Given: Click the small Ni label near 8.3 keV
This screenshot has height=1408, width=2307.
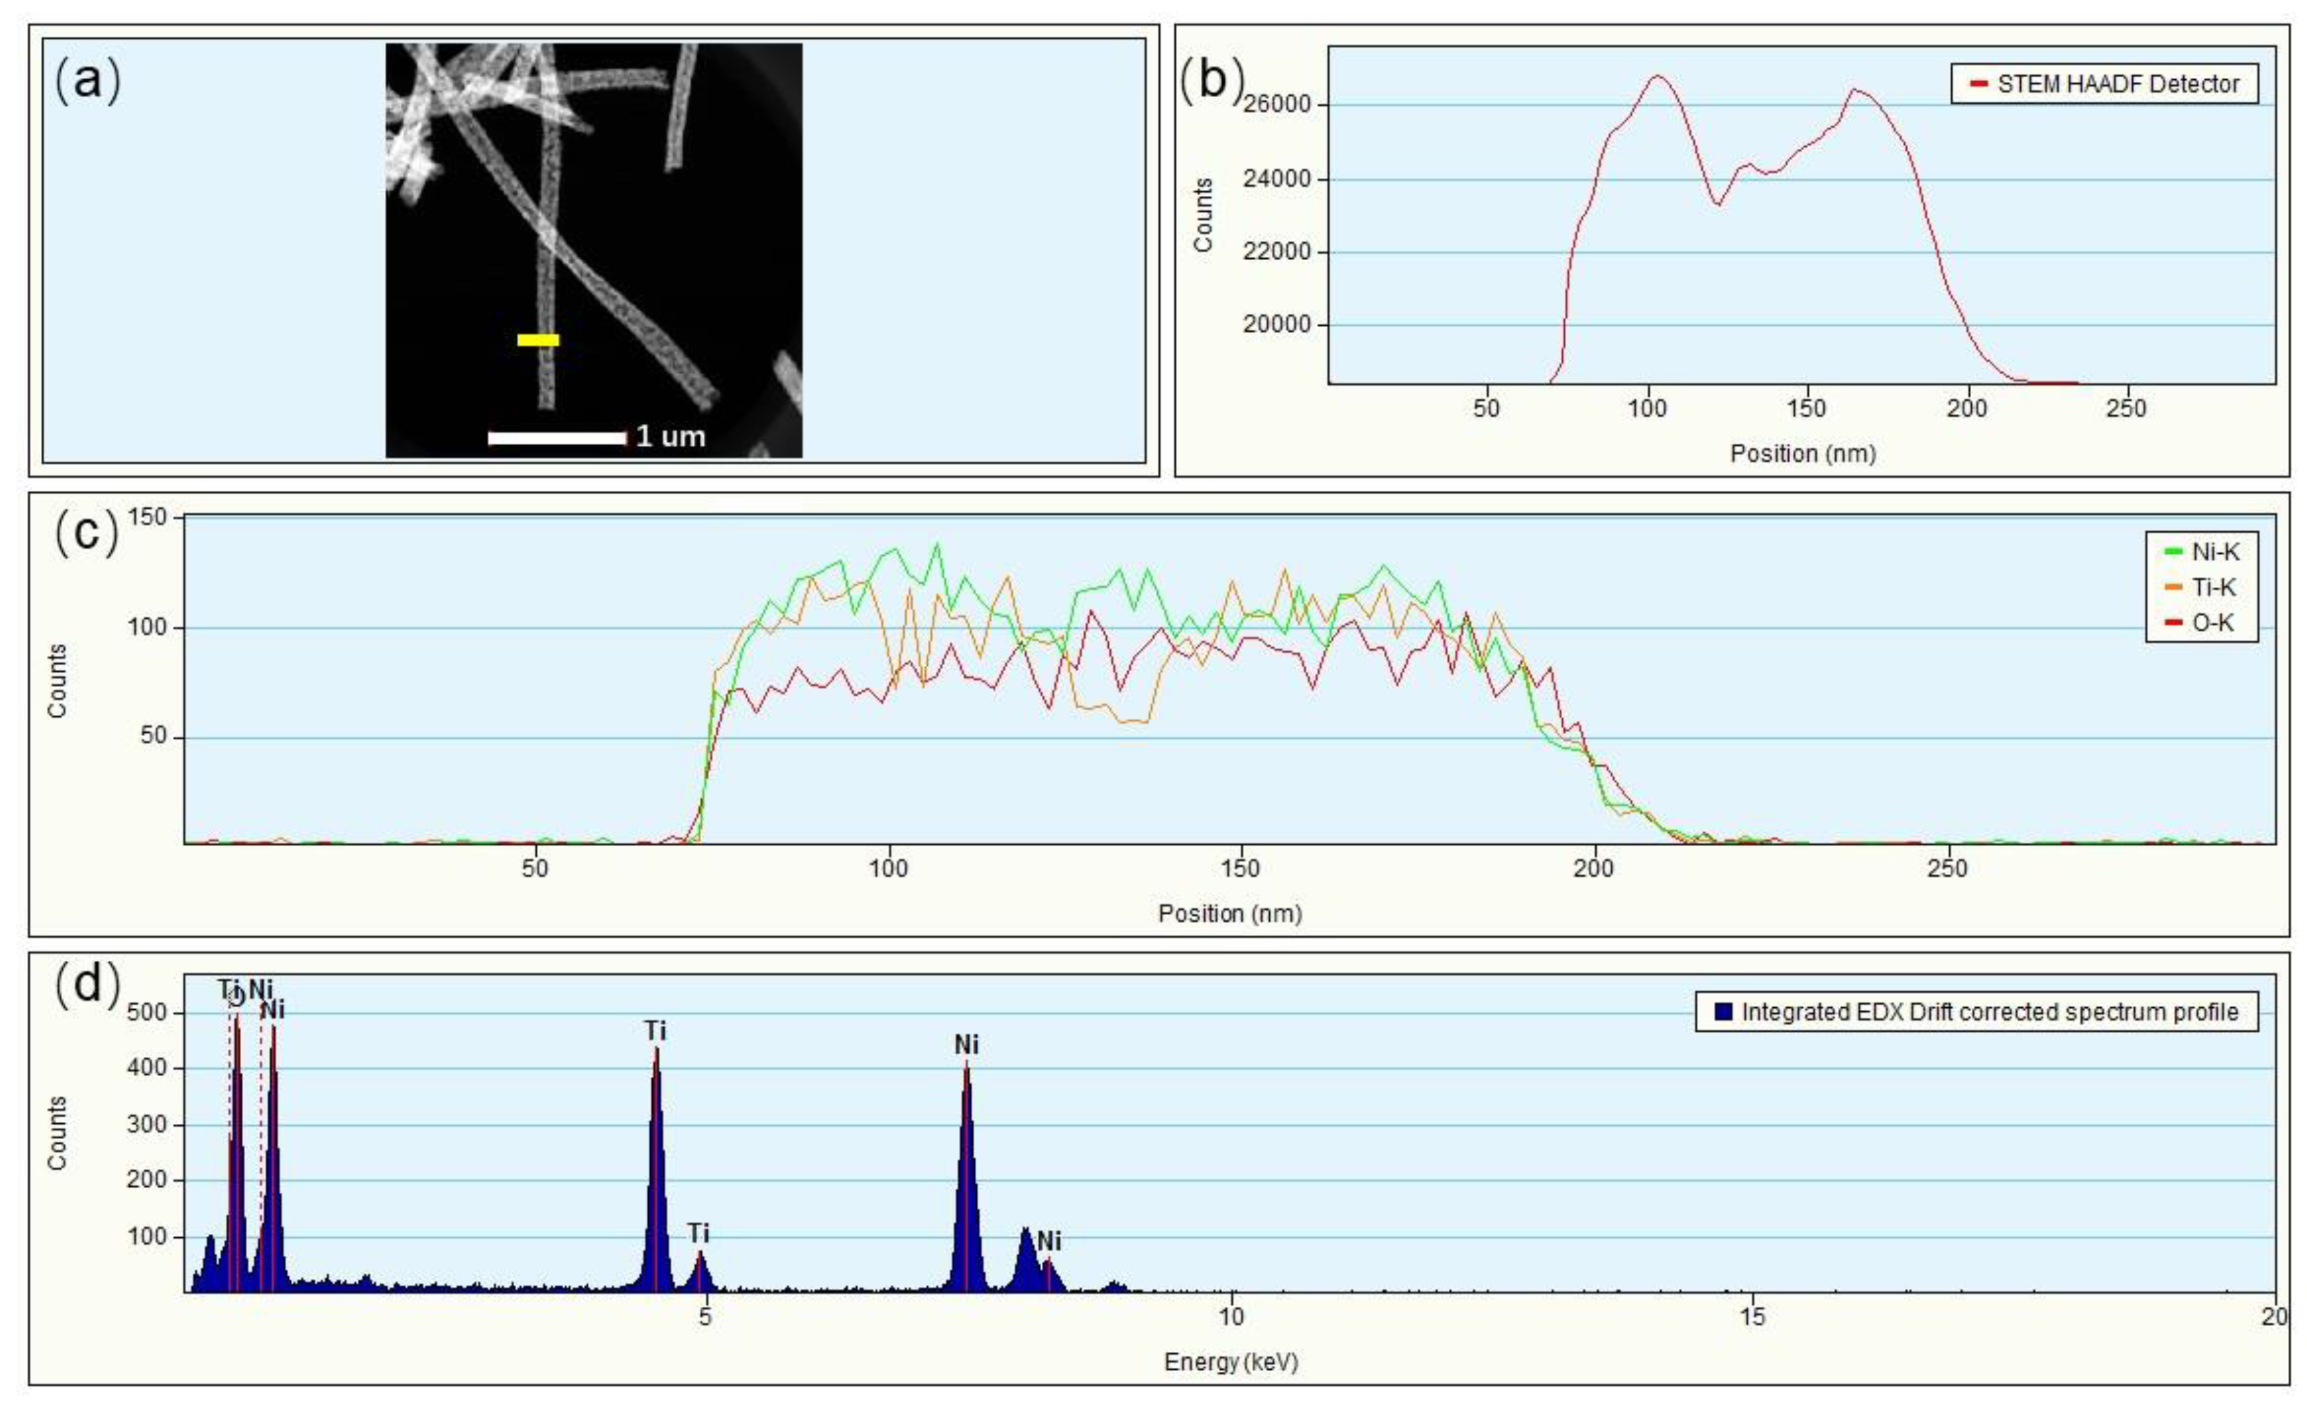Looking at the screenshot, I should pyautogui.click(x=1049, y=1241).
